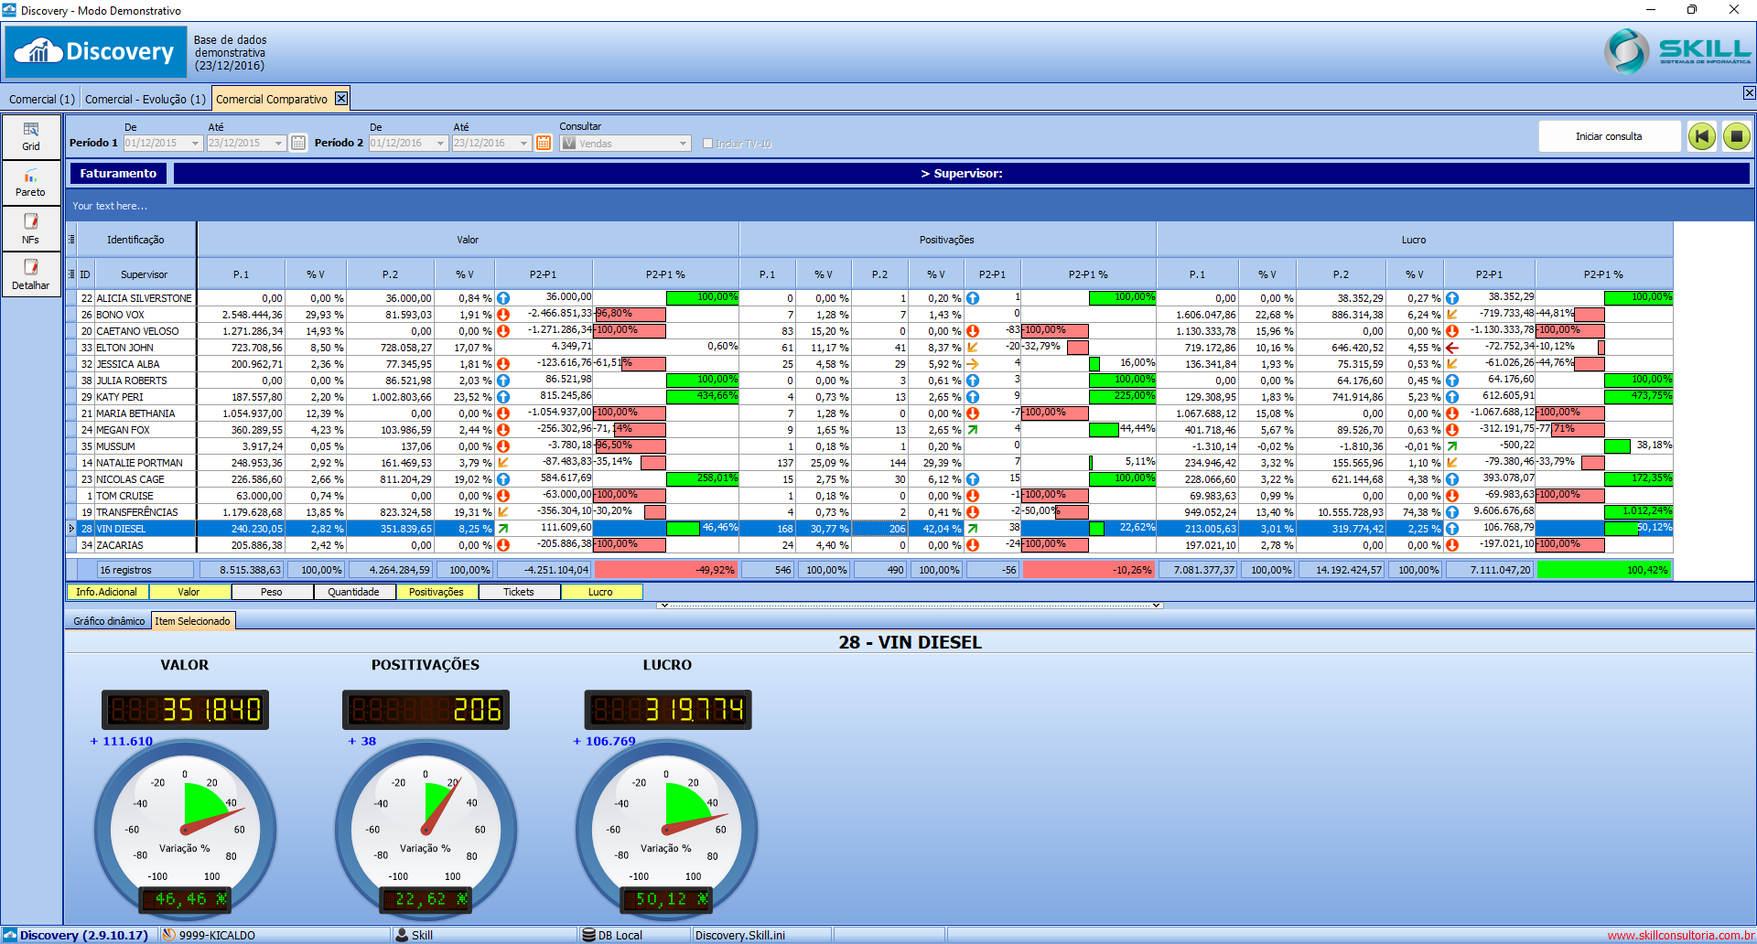
Task: Click the LUCRO variation gauge dial
Action: (666, 828)
